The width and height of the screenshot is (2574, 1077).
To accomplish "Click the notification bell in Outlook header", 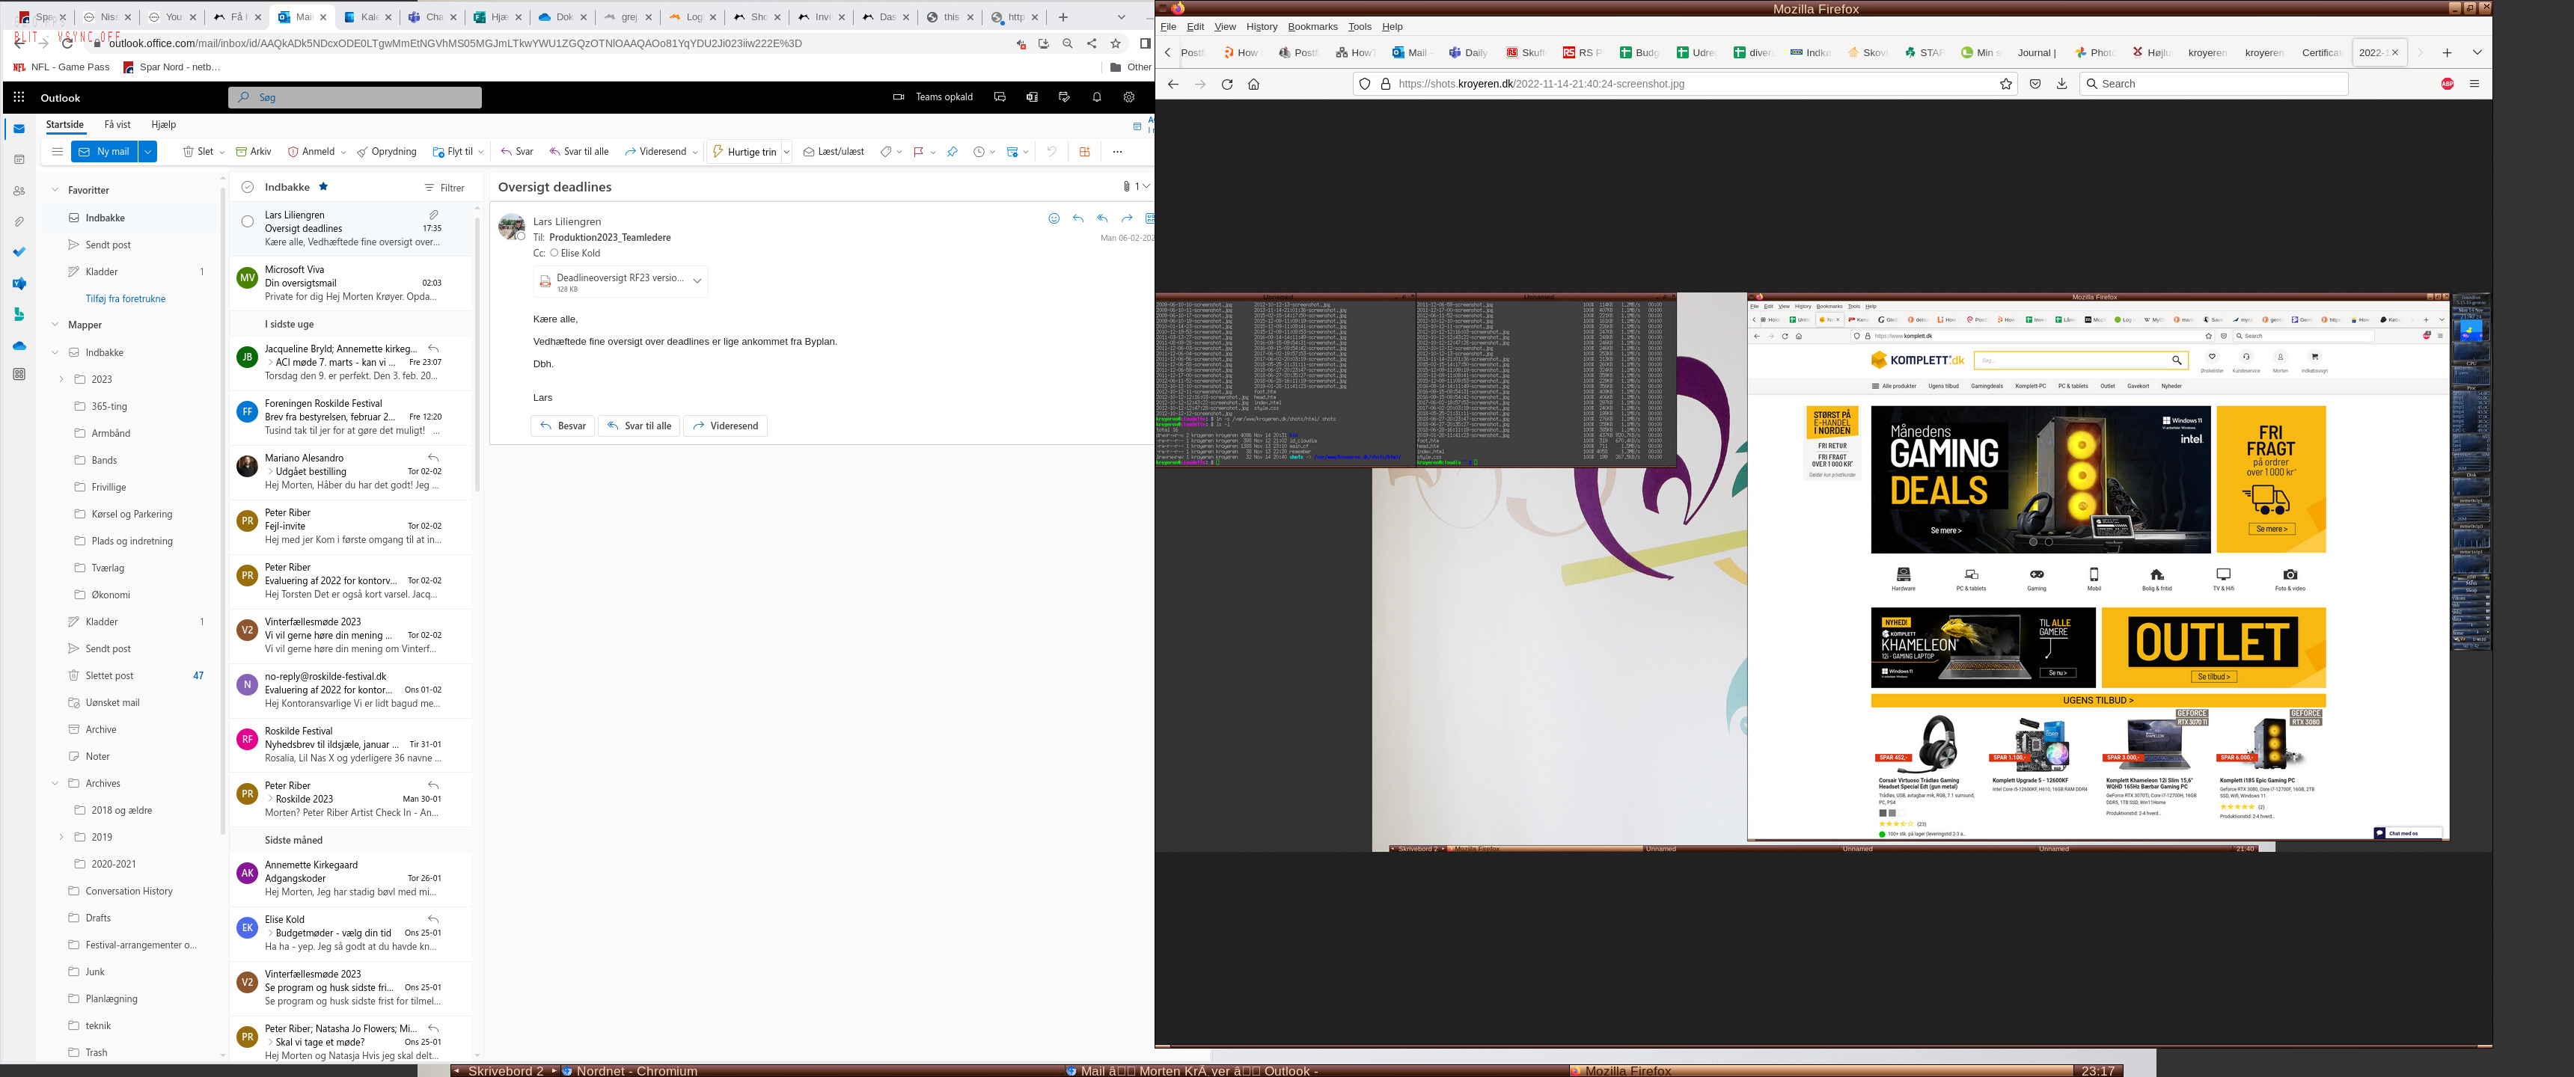I will pyautogui.click(x=1096, y=97).
